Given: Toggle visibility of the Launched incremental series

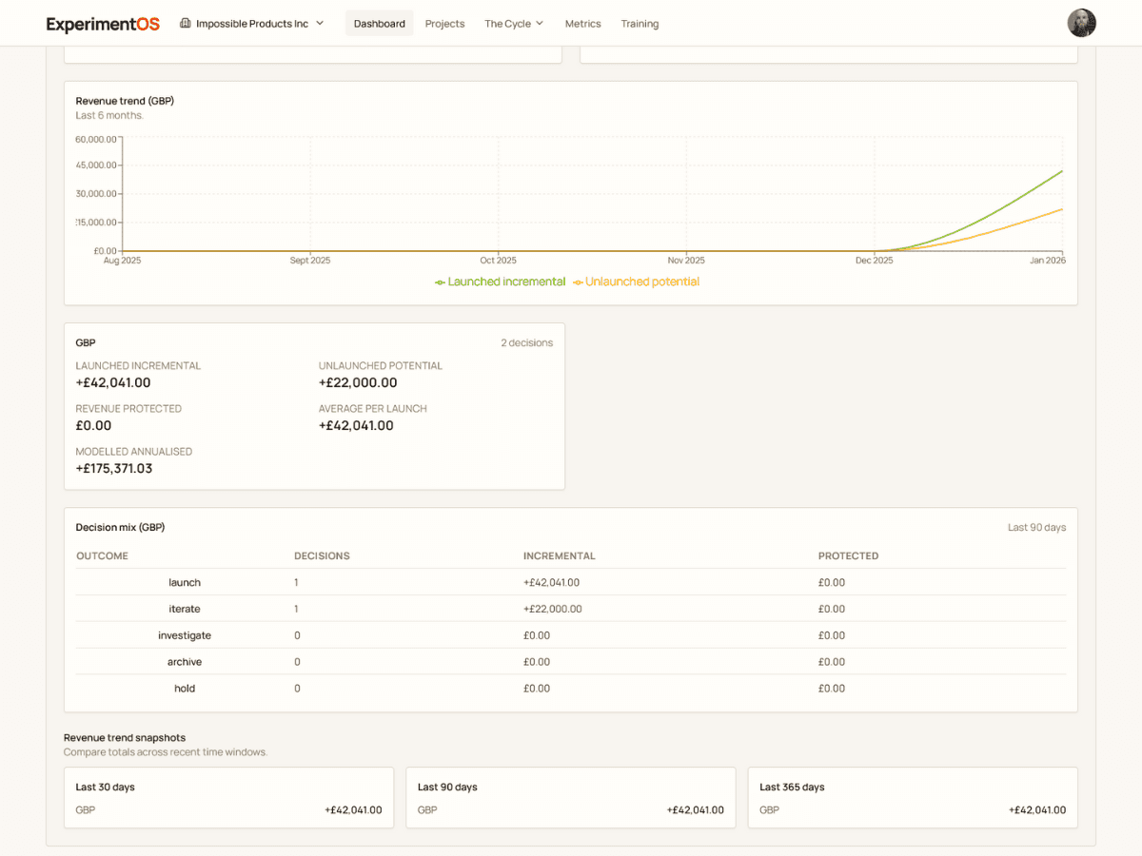Looking at the screenshot, I should 500,282.
